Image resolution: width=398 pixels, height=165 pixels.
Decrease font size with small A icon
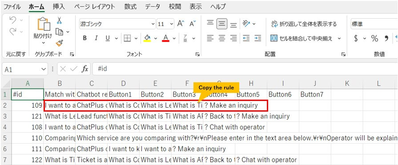point(193,24)
